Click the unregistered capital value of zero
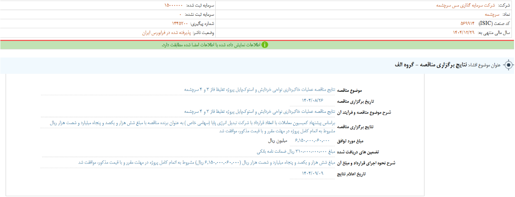 (x=181, y=14)
